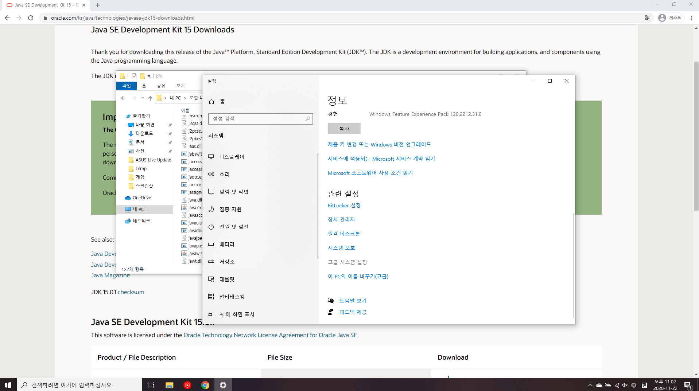Viewport: 699px width, 391px height.
Task: Open Explorer quick access toolbar dropdown
Action: [149, 76]
